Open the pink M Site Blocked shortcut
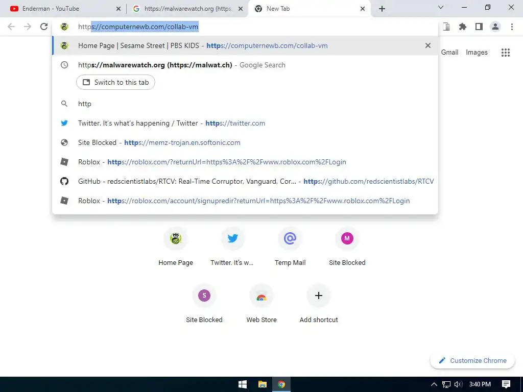 click(347, 246)
